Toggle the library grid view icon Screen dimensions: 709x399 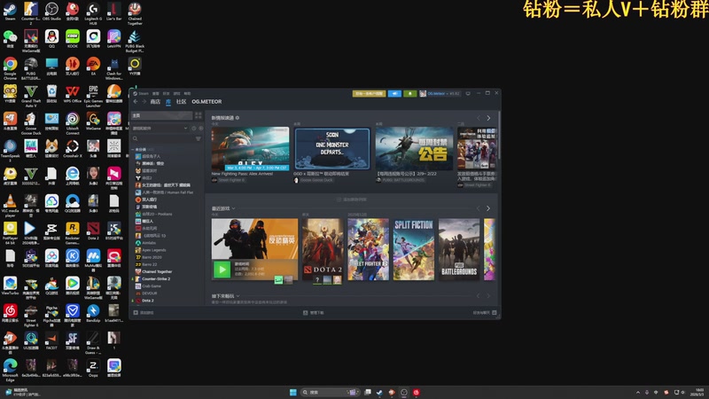[198, 116]
